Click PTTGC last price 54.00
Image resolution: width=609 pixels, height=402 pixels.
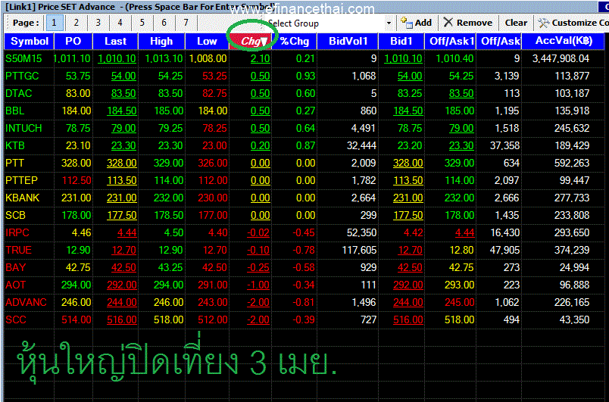click(x=123, y=76)
